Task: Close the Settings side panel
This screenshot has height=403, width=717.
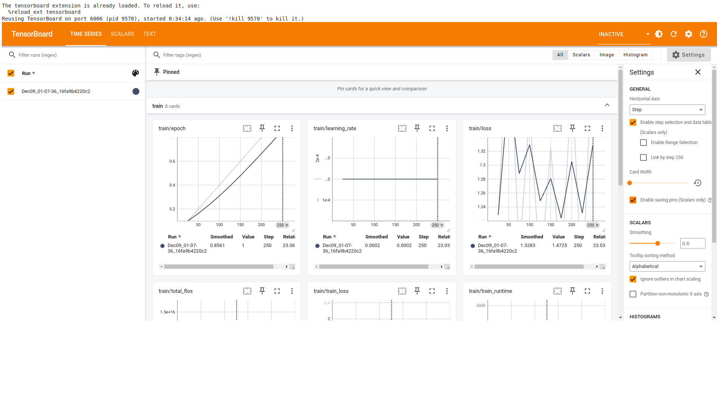Action: 698,72
